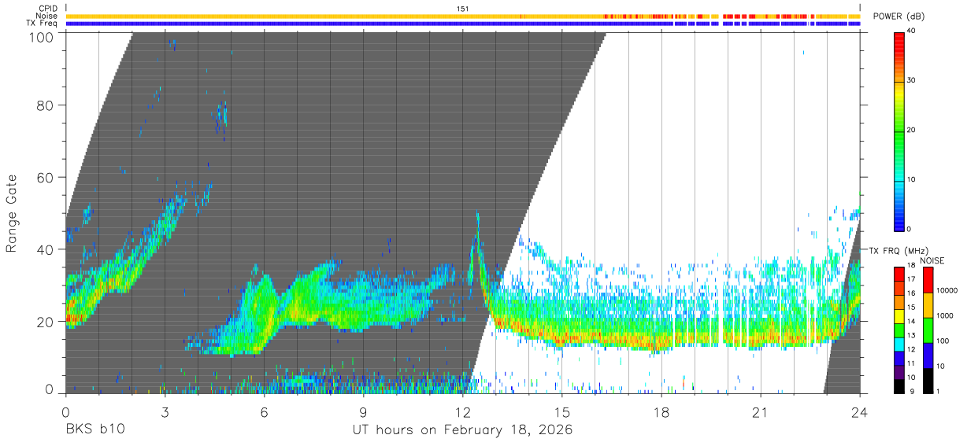Click the hour 9 tick label
Image resolution: width=967 pixels, height=446 pixels.
click(x=363, y=411)
